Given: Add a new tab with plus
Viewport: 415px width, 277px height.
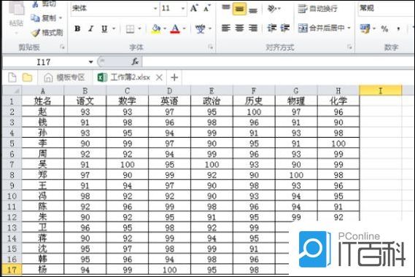Looking at the screenshot, I should coord(174,77).
